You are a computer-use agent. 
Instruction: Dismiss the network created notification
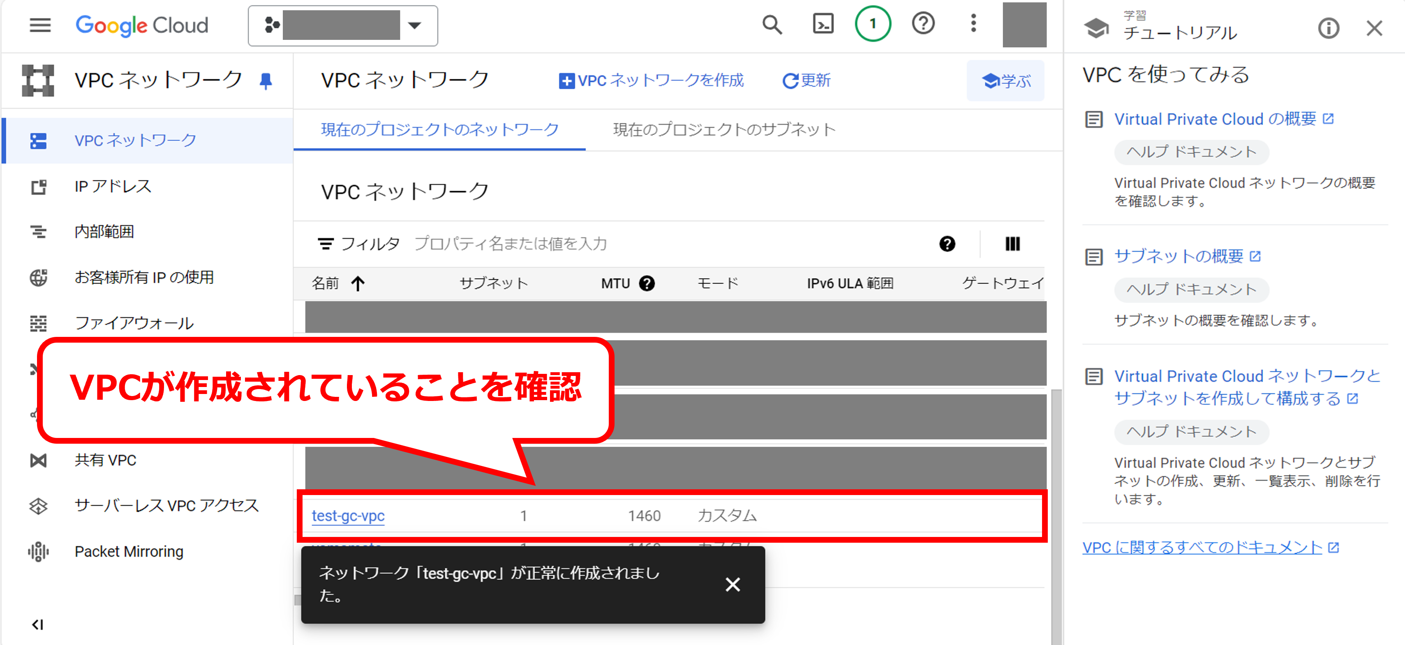coord(733,585)
